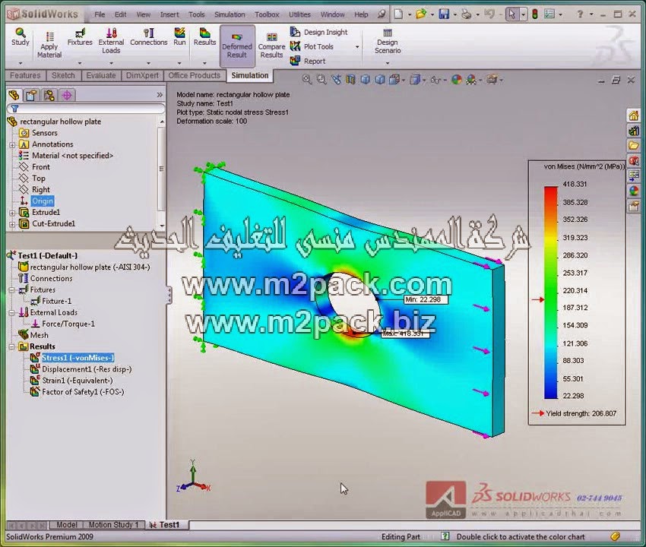Open the Simulation menu
The image size is (646, 547).
point(230,14)
